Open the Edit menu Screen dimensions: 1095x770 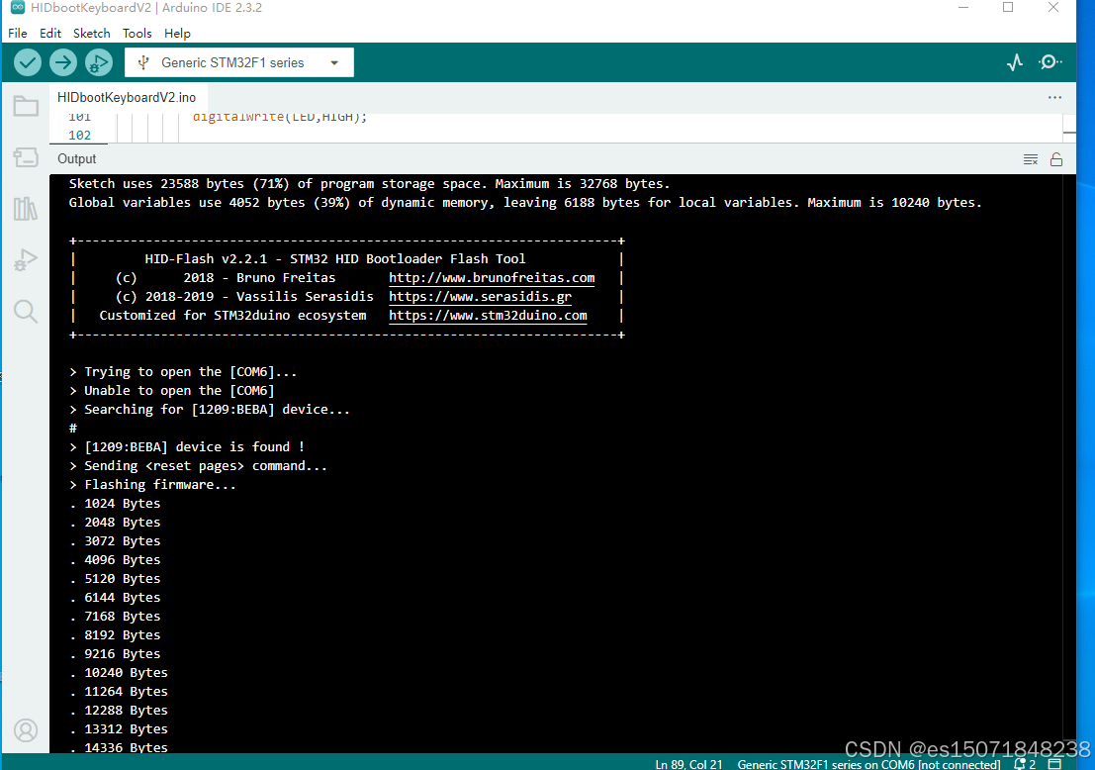point(50,34)
